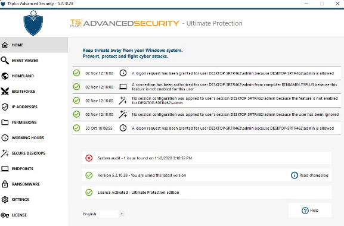The image size is (344, 226).
Task: Click timestamp of connection authorized event
Action: 100,87
